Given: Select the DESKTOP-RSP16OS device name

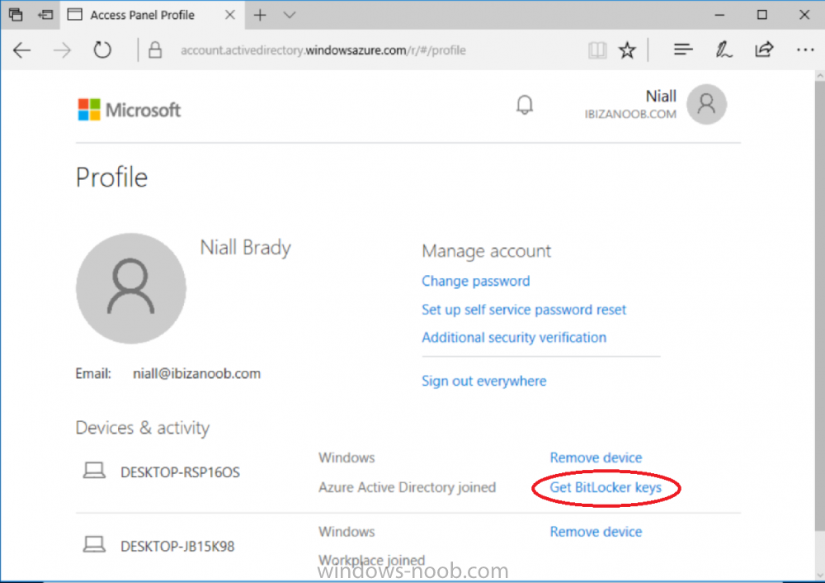Looking at the screenshot, I should coord(180,472).
